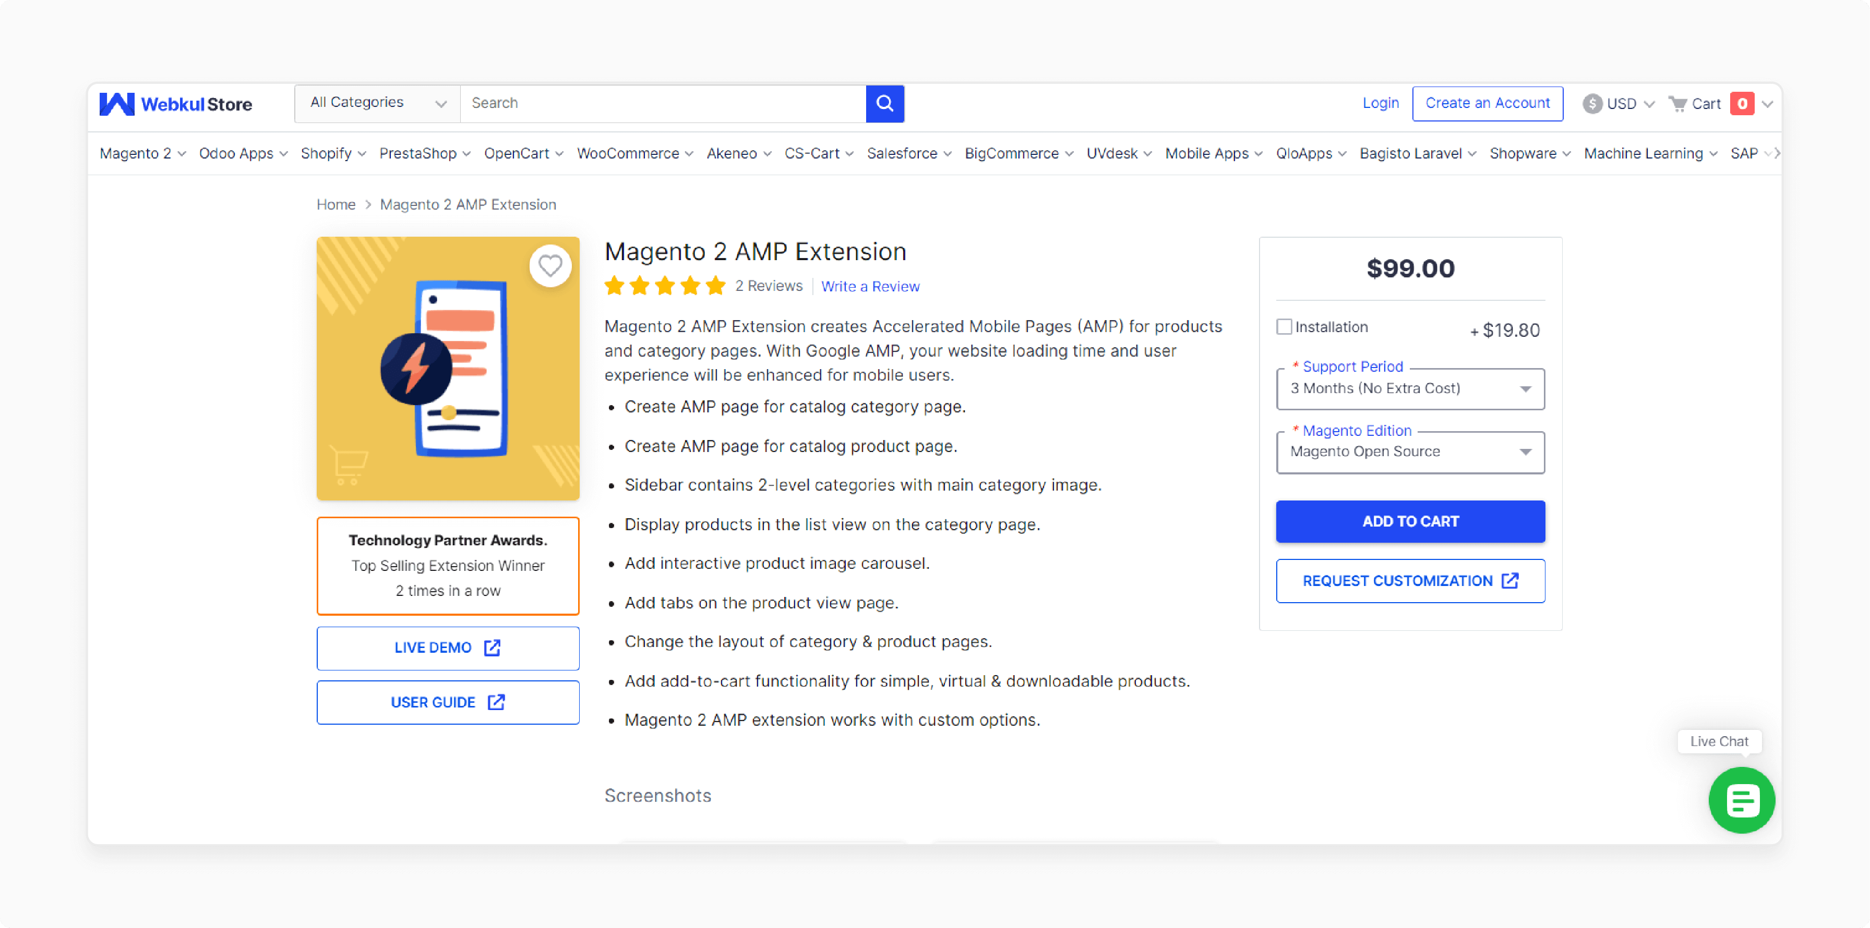The height and width of the screenshot is (928, 1870).
Task: Click the Screenshots heading
Action: [658, 795]
